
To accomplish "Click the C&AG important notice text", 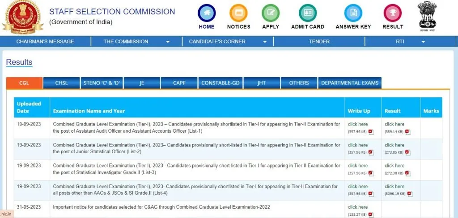I will click(161, 207).
